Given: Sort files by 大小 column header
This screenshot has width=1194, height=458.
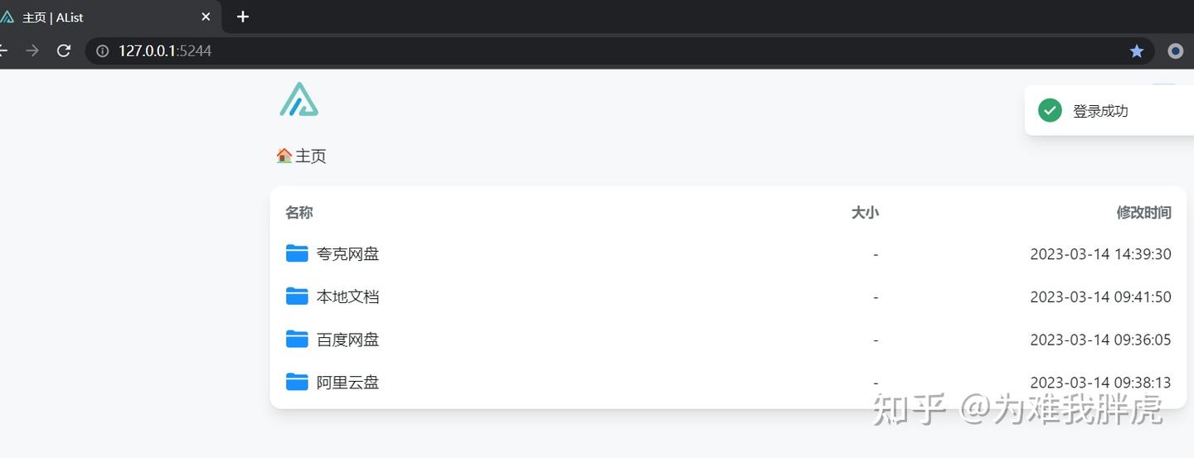Looking at the screenshot, I should pos(865,213).
